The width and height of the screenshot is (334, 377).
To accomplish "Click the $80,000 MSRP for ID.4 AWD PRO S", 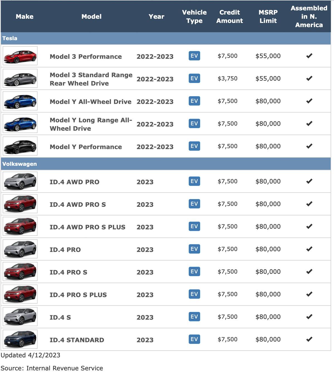I will pyautogui.click(x=268, y=204).
